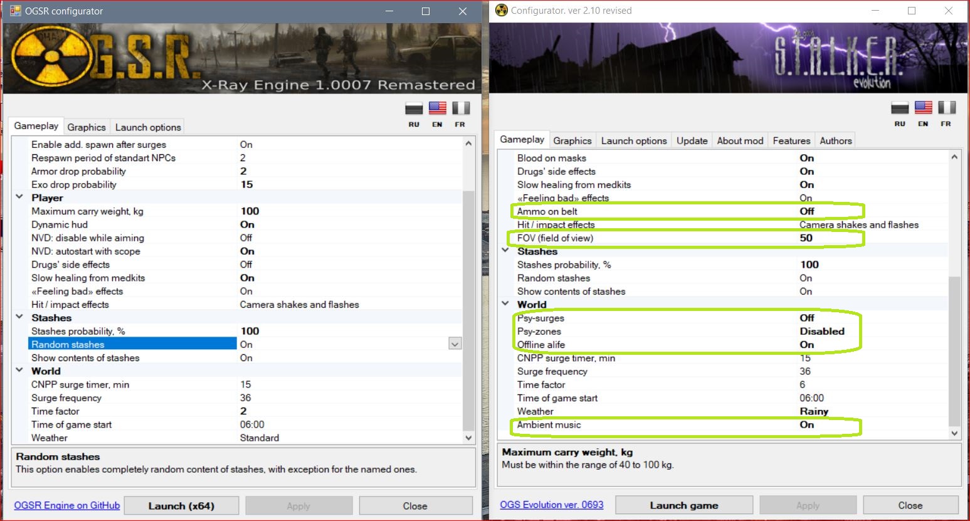Collapse the Stashes section in Configurator 2.10
Image resolution: width=970 pixels, height=521 pixels.
point(505,250)
